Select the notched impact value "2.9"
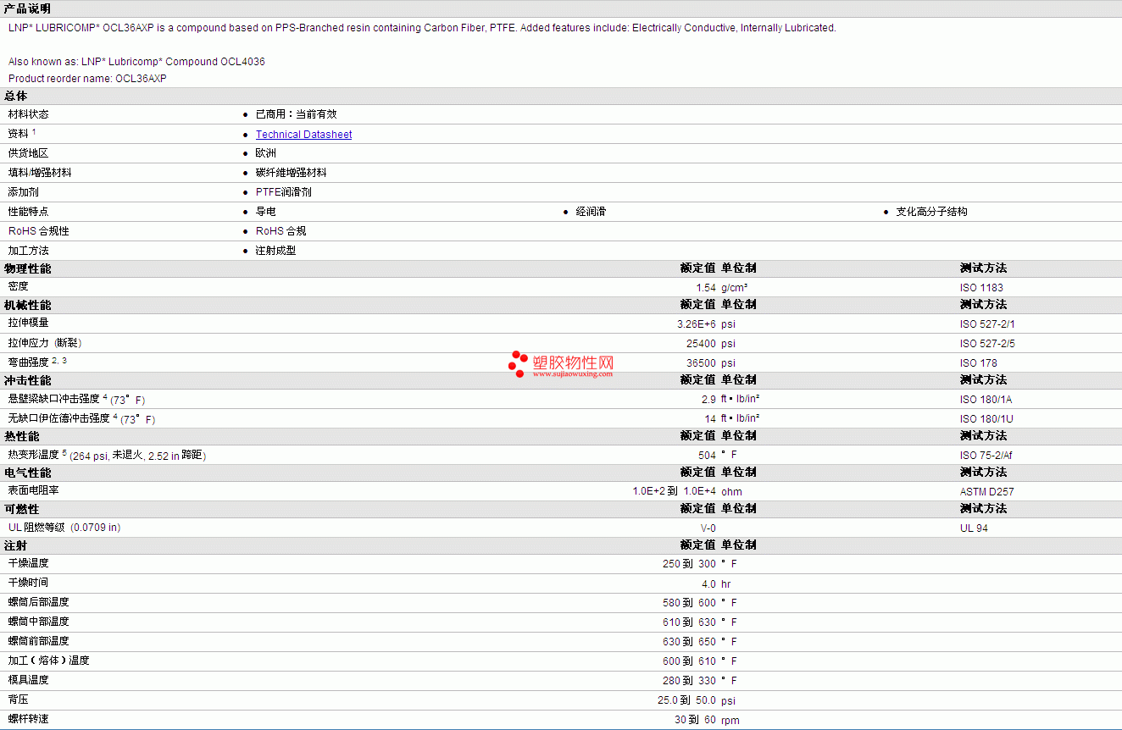Screen dimensions: 1122x730 [709, 400]
